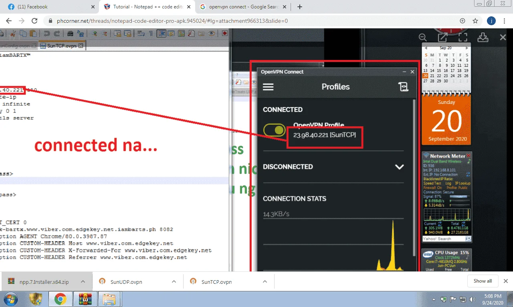Toggle fullscreen in the image viewer

pyautogui.click(x=463, y=37)
